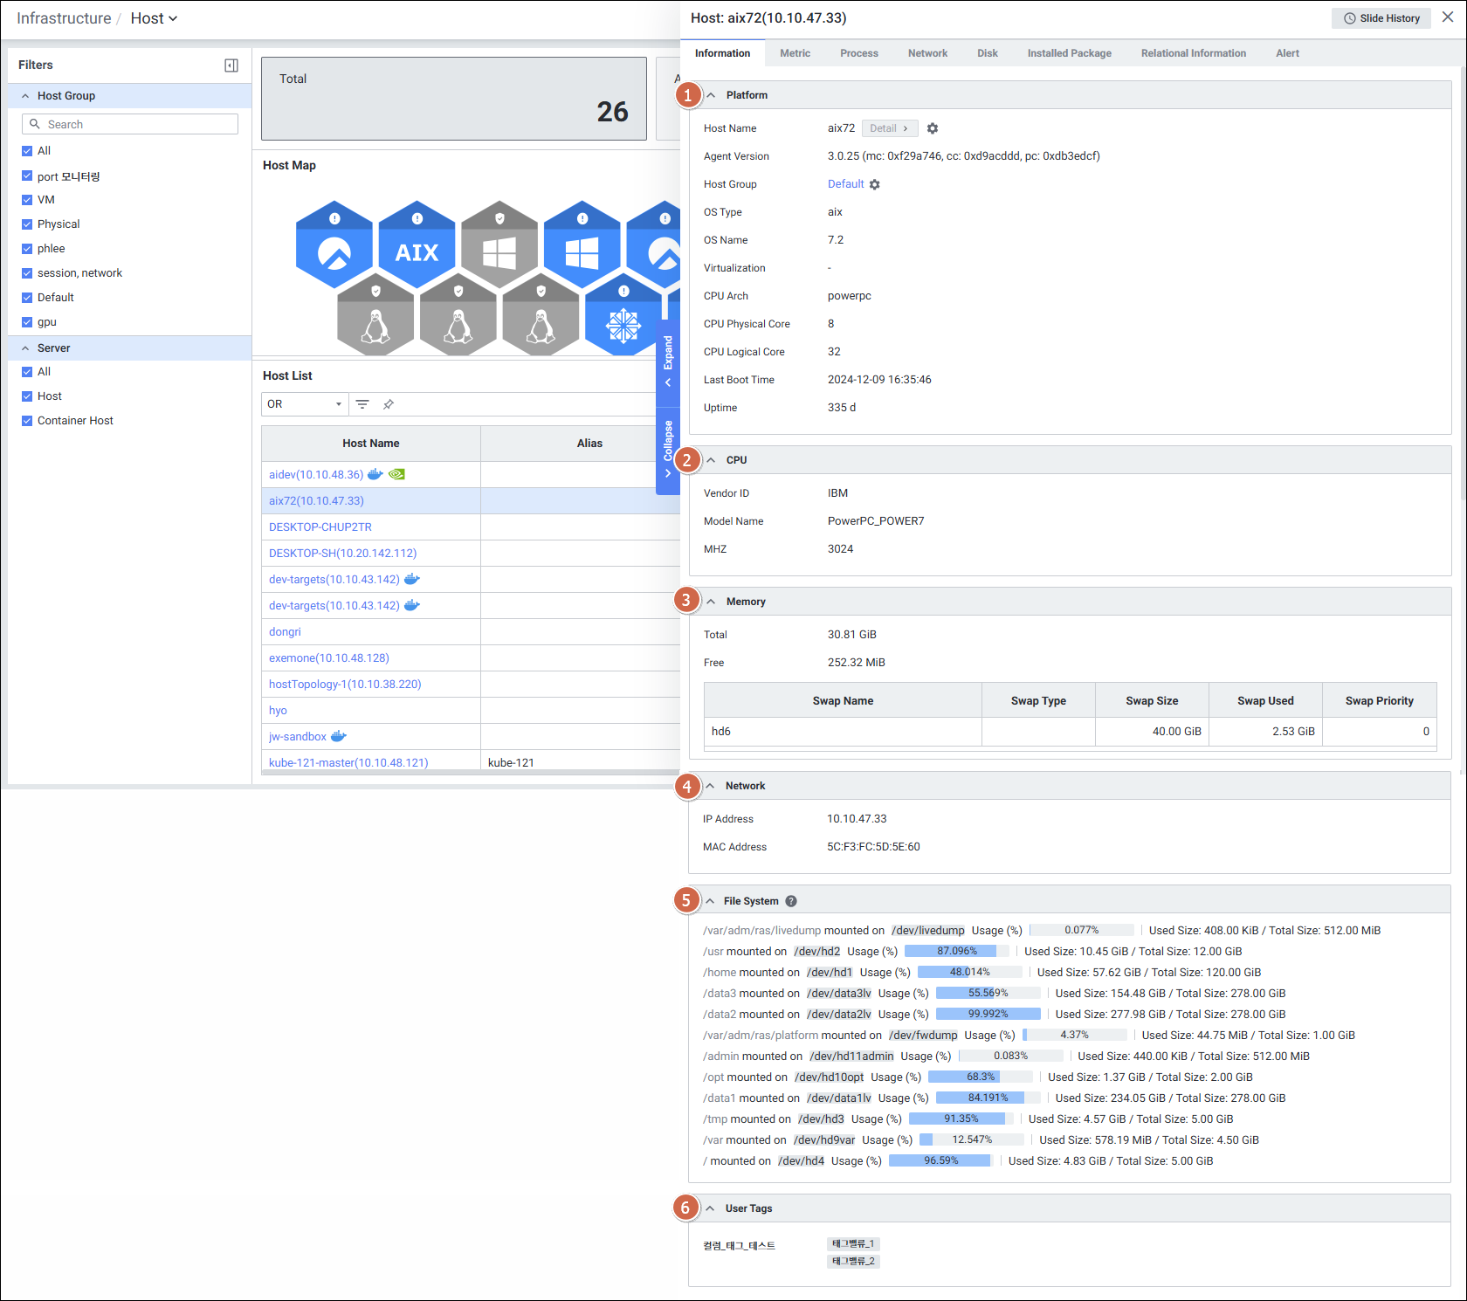The width and height of the screenshot is (1467, 1301).
Task: Click the filter icon in Host List toolbar
Action: (362, 404)
